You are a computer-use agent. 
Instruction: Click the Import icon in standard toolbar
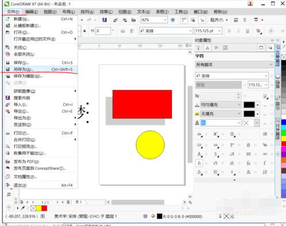pyautogui.click(x=116, y=20)
